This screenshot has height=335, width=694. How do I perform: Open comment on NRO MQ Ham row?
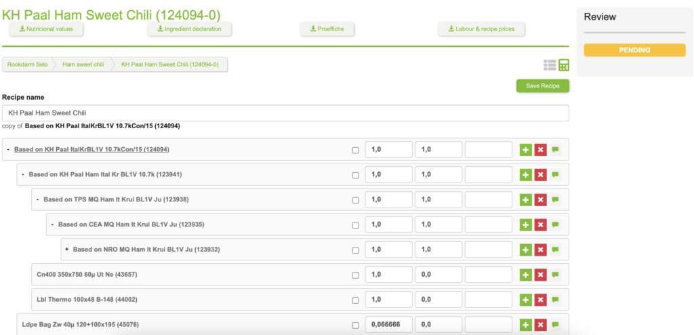(x=555, y=250)
